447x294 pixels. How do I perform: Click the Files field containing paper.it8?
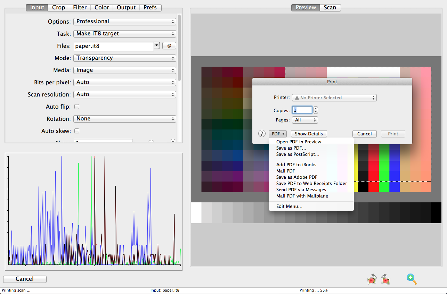pos(114,46)
